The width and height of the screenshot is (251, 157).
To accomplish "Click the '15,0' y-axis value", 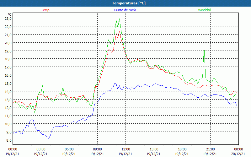I will pos(8,84).
